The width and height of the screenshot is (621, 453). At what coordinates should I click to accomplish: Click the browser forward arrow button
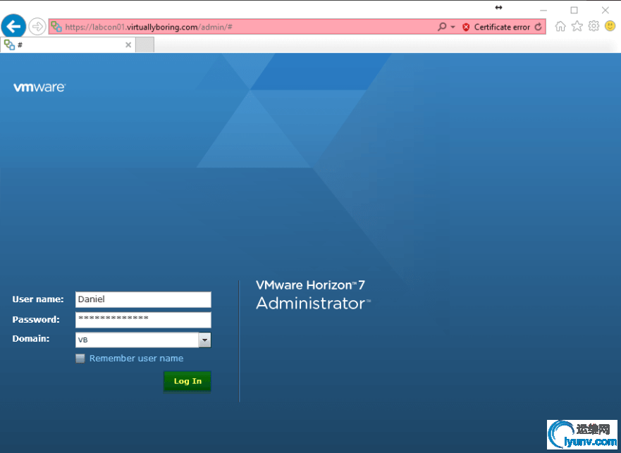pos(37,27)
